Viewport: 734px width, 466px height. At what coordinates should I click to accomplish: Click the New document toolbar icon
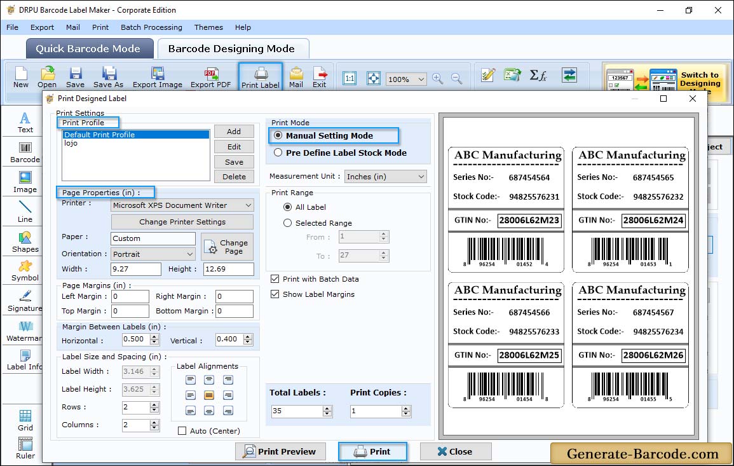pyautogui.click(x=20, y=78)
